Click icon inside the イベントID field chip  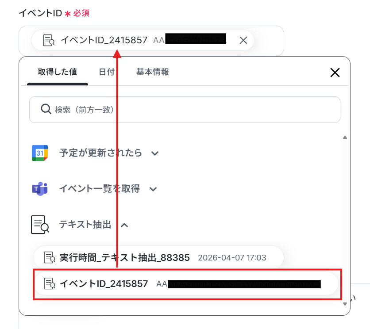coord(49,40)
